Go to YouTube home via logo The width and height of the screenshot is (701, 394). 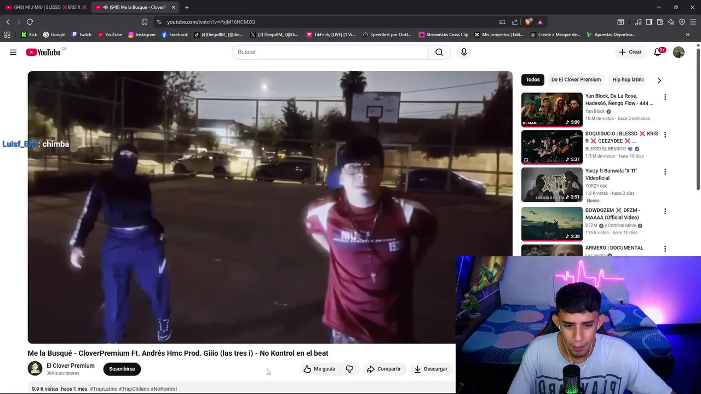pos(43,52)
